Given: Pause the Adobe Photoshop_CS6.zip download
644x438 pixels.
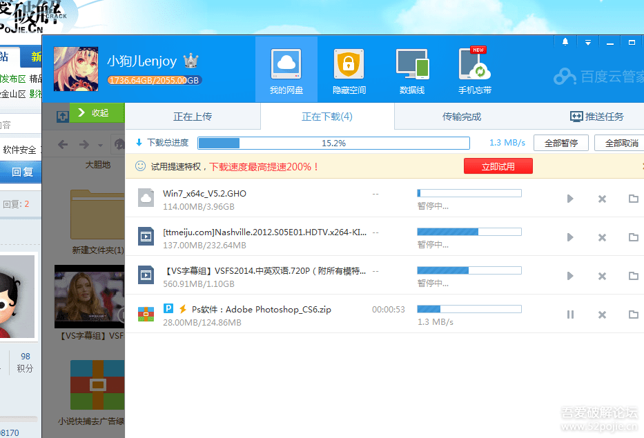Looking at the screenshot, I should 570,315.
